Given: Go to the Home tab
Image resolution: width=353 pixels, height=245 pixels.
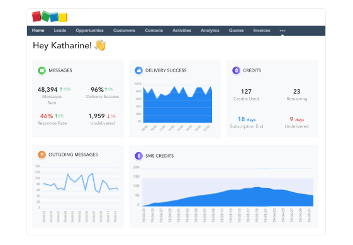Looking at the screenshot, I should (x=38, y=30).
